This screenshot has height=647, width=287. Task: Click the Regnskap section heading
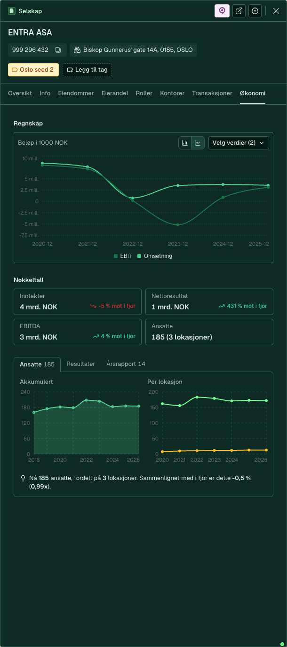[28, 124]
